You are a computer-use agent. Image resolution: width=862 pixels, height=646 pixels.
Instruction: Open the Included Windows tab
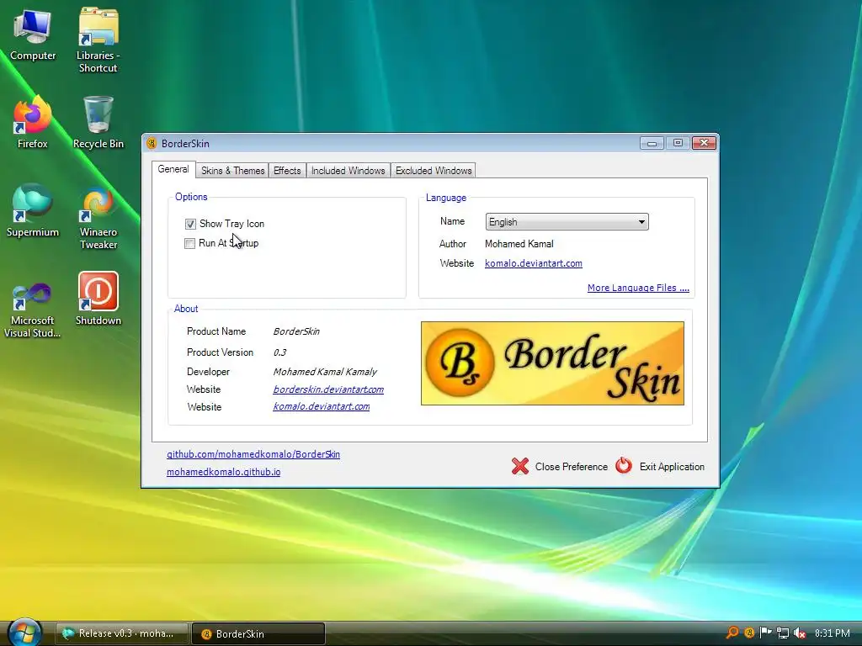tap(348, 171)
